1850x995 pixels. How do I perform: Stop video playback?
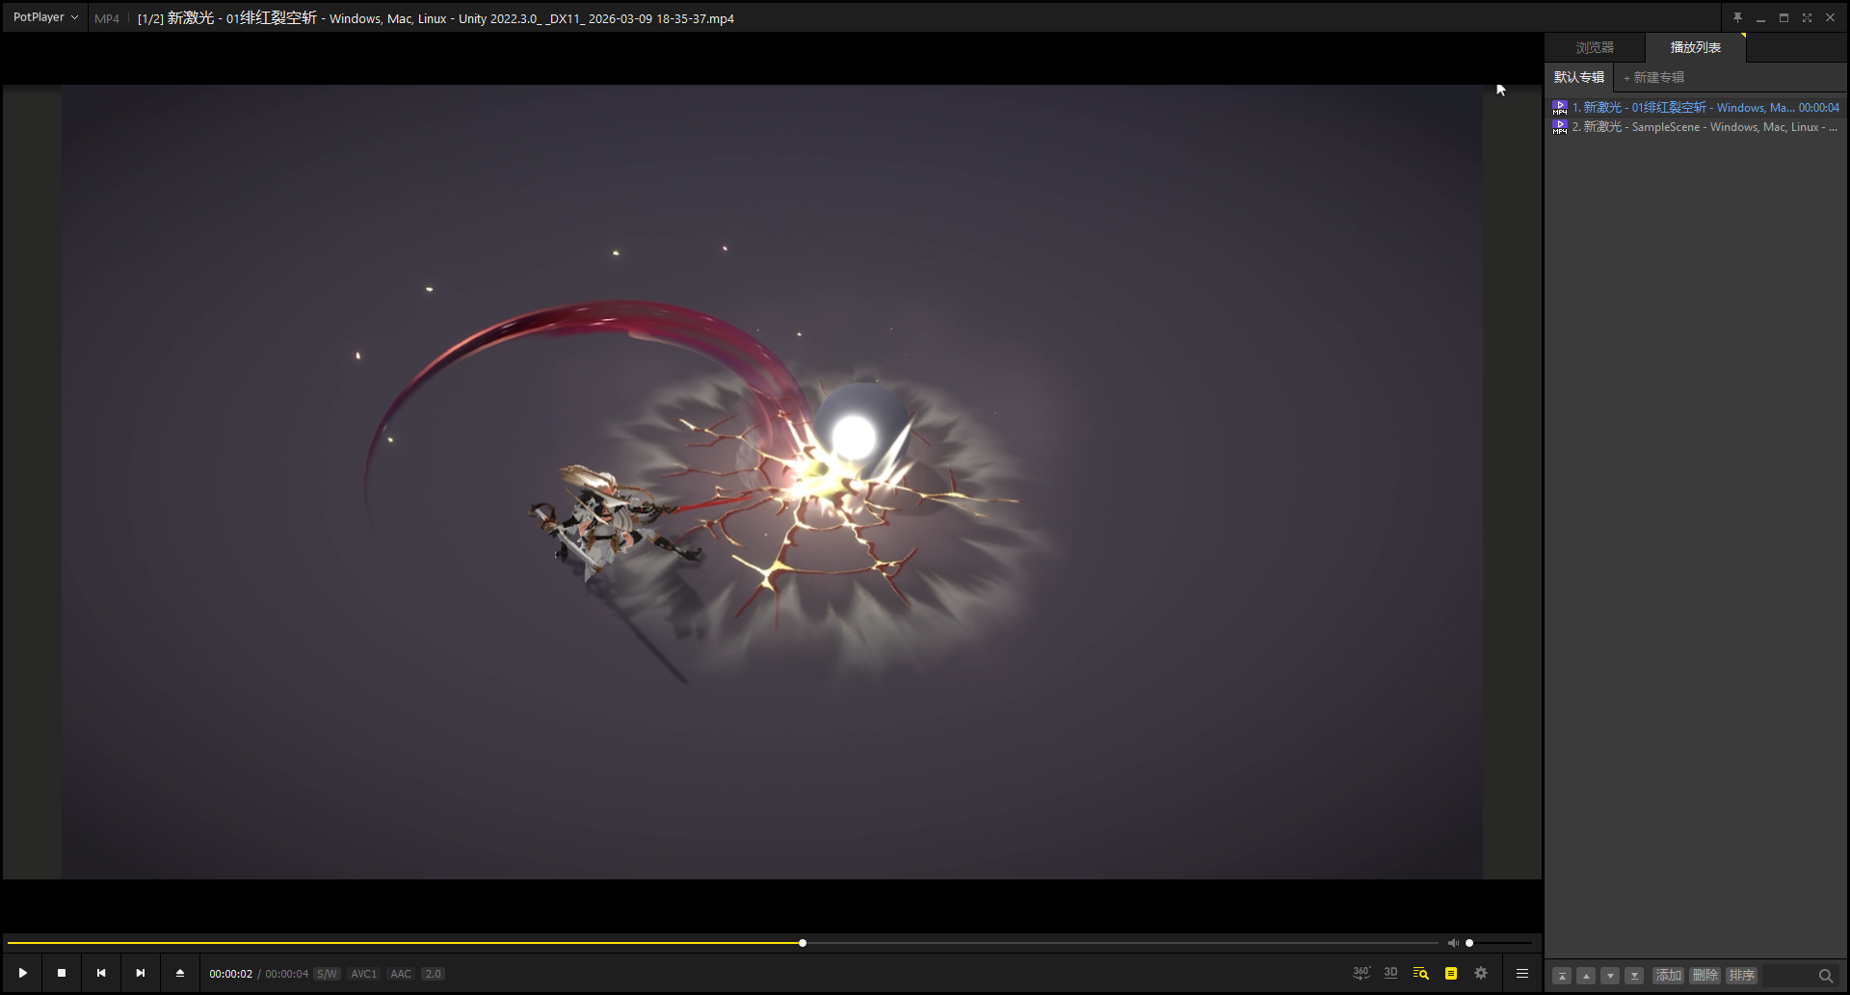62,973
